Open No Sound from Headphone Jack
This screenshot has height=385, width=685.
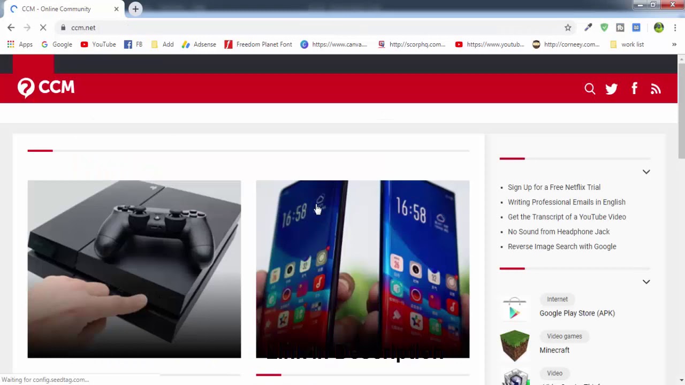click(559, 232)
